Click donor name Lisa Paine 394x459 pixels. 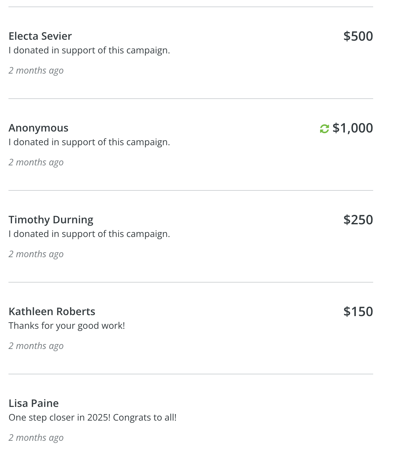pyautogui.click(x=34, y=403)
